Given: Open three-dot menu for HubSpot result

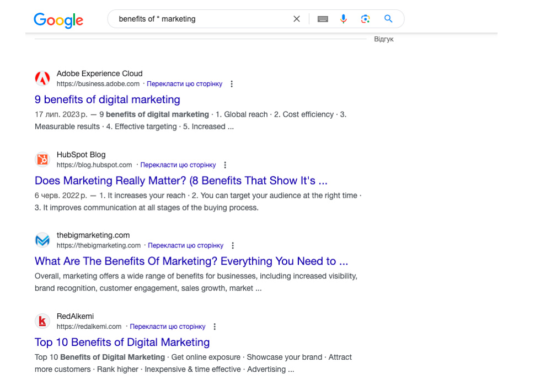Looking at the screenshot, I should pos(225,165).
